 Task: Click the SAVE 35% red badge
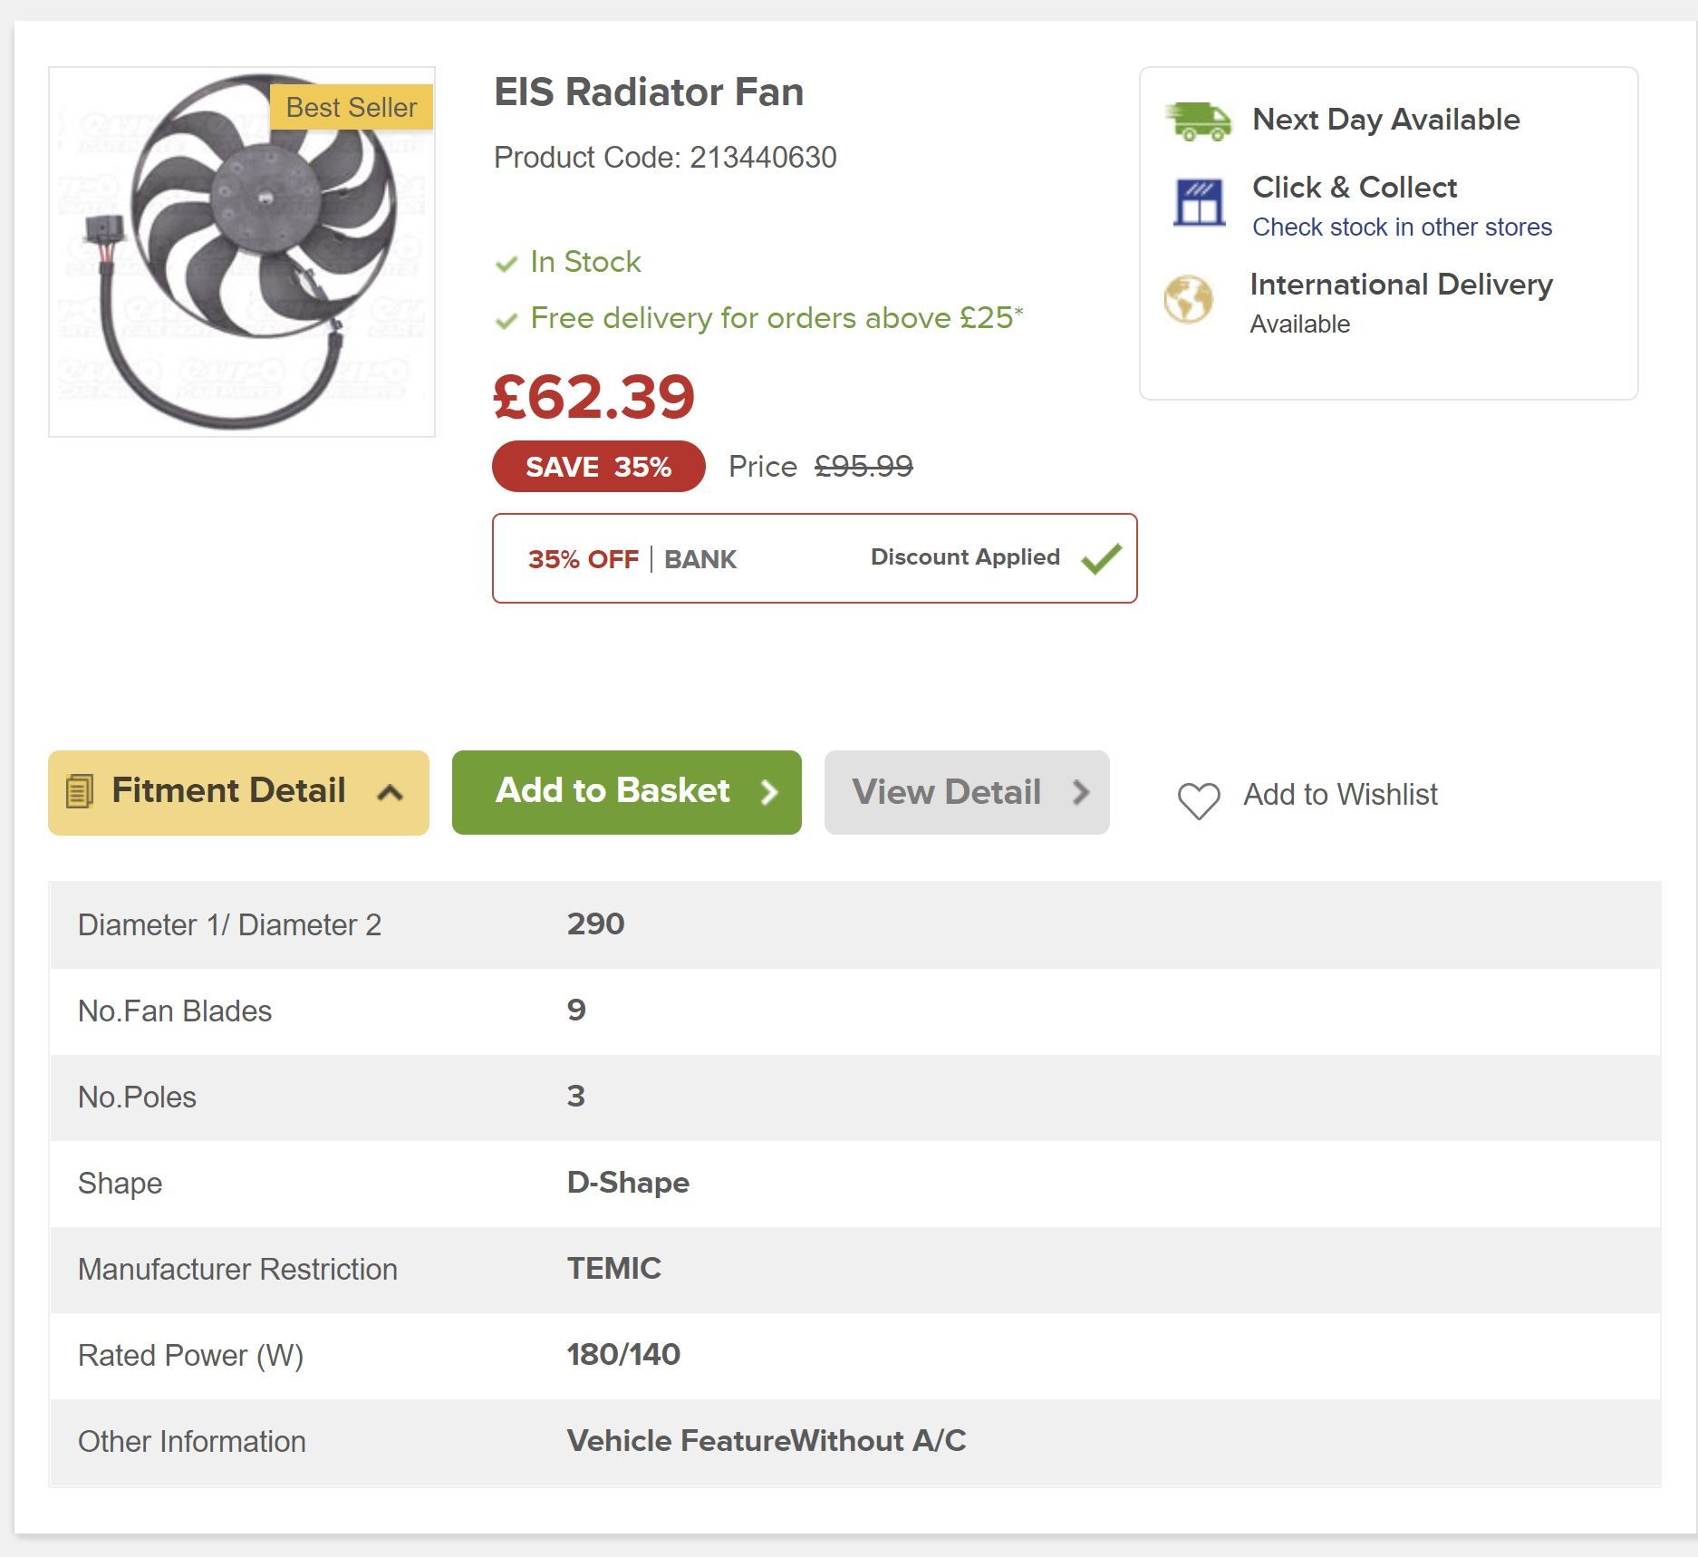(x=598, y=467)
